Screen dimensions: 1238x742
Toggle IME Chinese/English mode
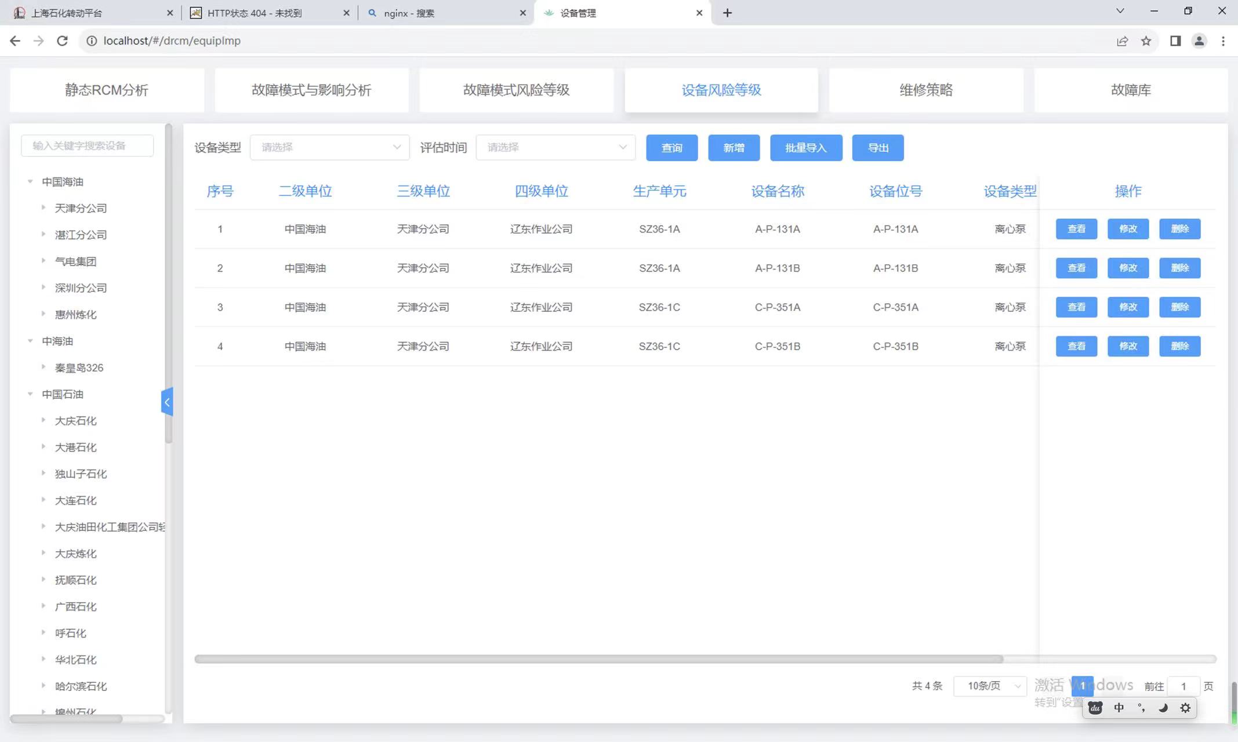click(1119, 708)
